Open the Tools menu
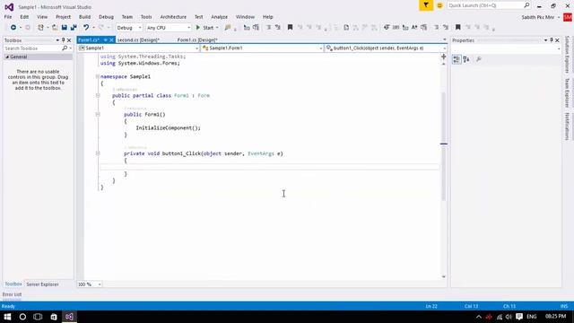574x323 pixels. coord(146,17)
